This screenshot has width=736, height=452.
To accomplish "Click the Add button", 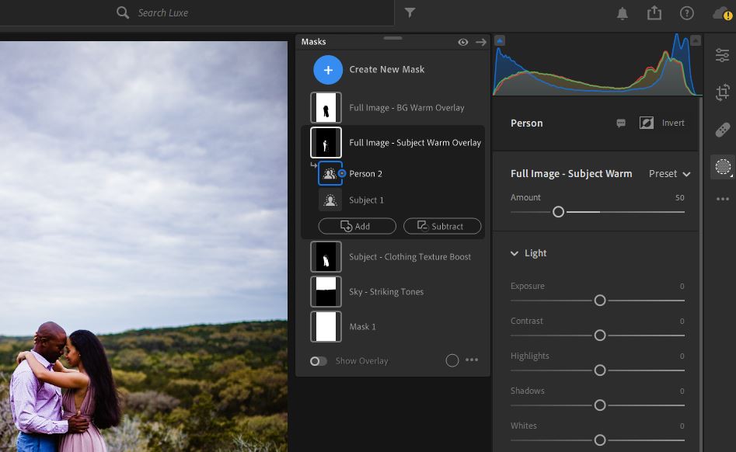I will 357,226.
